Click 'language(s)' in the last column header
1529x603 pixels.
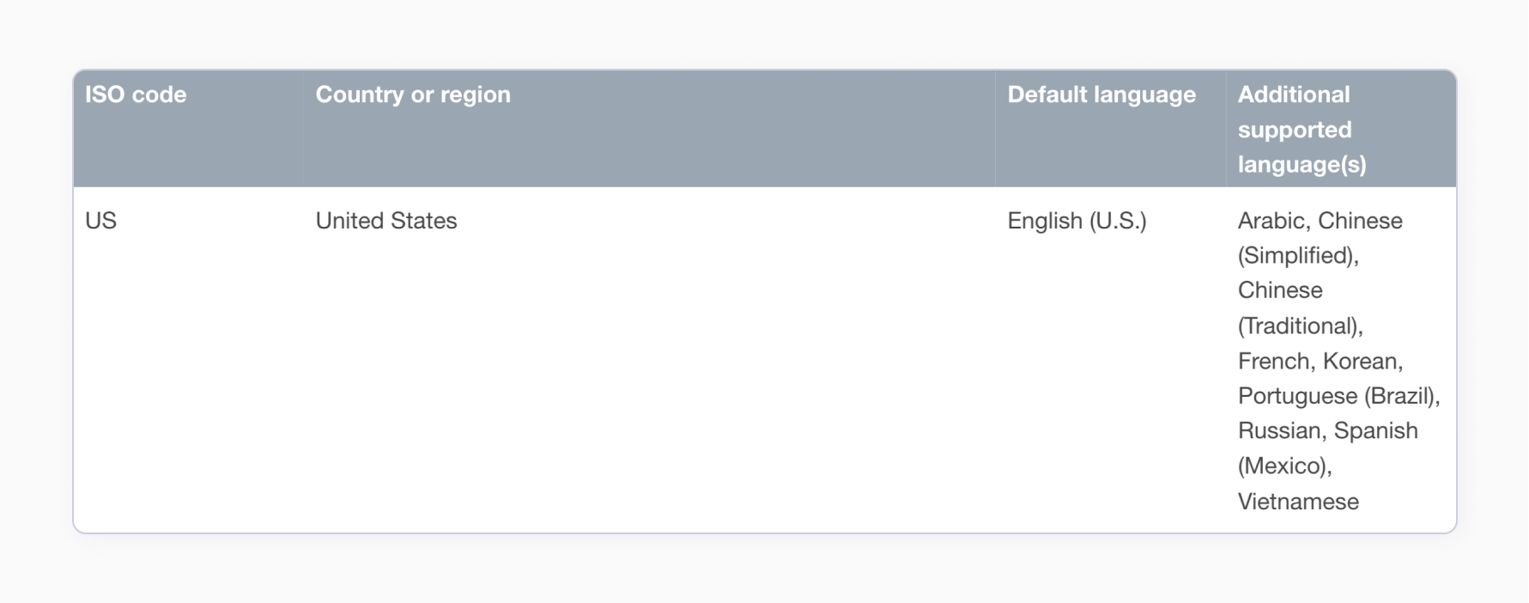click(x=1301, y=164)
